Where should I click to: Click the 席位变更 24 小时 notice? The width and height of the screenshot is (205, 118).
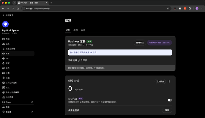tap(86, 68)
